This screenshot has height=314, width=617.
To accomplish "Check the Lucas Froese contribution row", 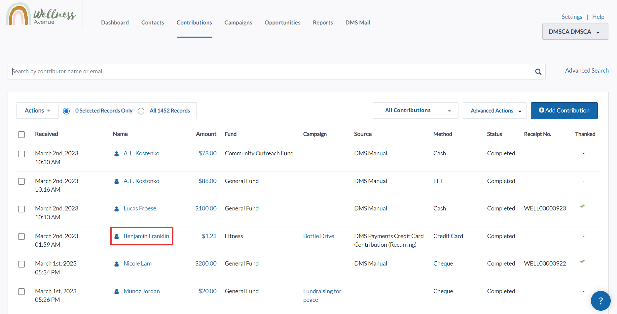I will click(x=21, y=209).
